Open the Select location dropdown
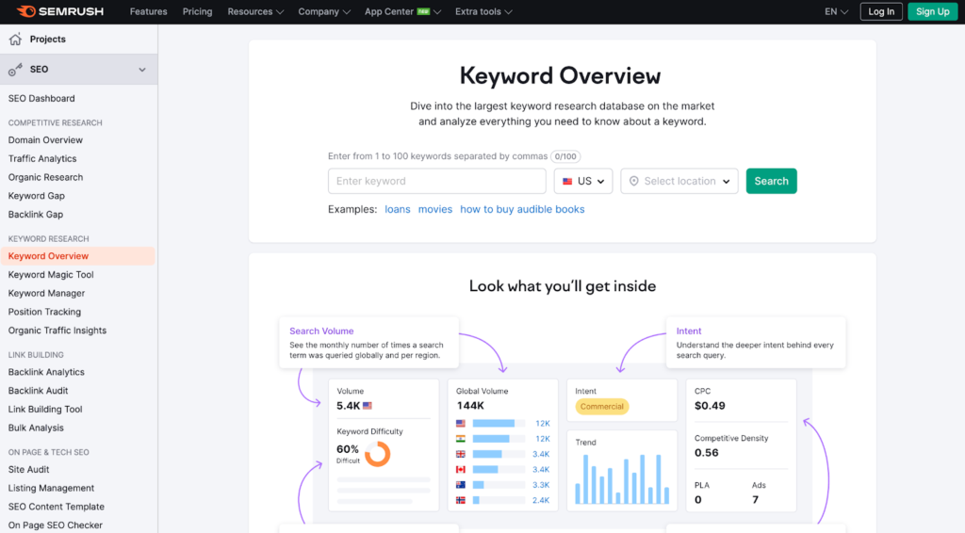The width and height of the screenshot is (965, 533). (679, 182)
